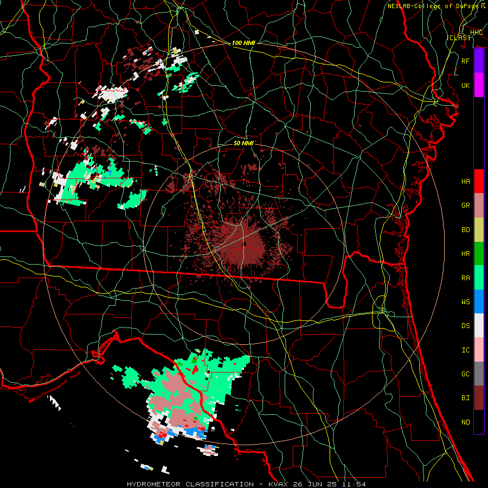
Task: Click the IC legend label
Action: (x=466, y=350)
